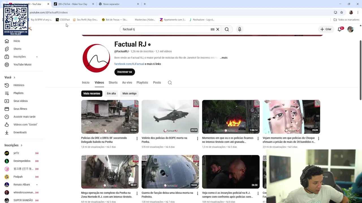Switch to Novo separador browser tab
The image size is (362, 203).
tap(119, 4)
